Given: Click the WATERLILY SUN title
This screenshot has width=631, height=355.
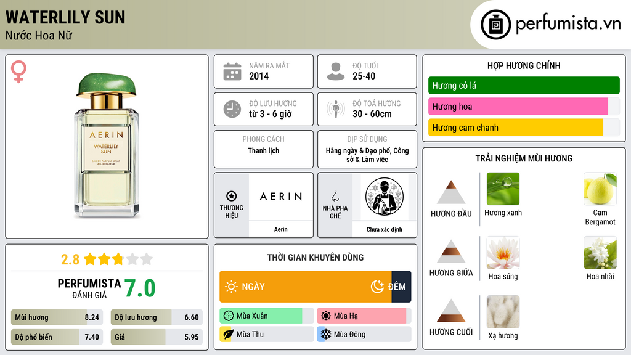Looking at the screenshot, I should (65, 17).
